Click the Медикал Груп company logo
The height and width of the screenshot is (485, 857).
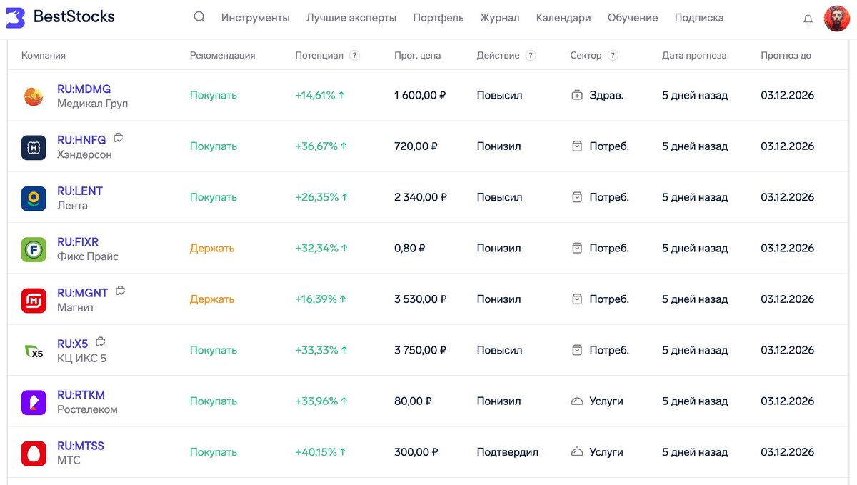[34, 96]
